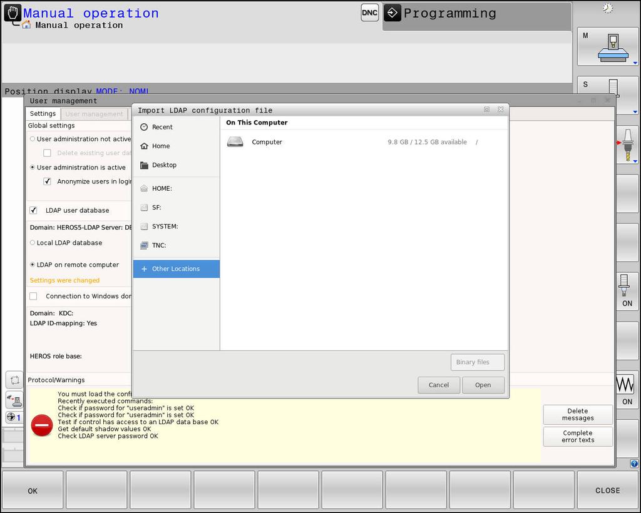The width and height of the screenshot is (641, 513).
Task: Select Other Locations in sidebar
Action: [x=176, y=269]
